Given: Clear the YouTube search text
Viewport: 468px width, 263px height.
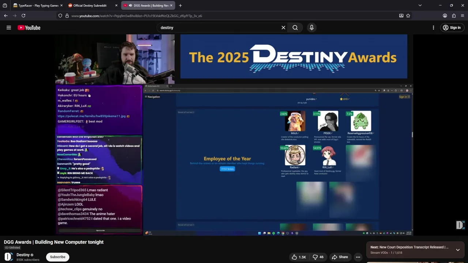Looking at the screenshot, I should [x=283, y=27].
